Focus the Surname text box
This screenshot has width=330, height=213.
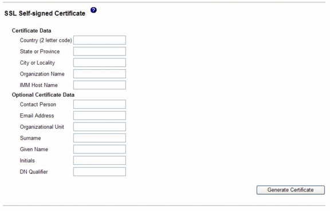pos(100,138)
